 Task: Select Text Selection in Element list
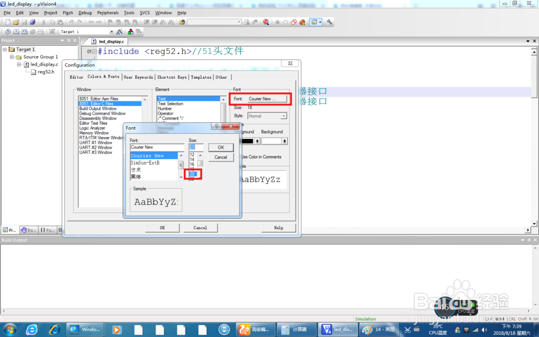(170, 104)
